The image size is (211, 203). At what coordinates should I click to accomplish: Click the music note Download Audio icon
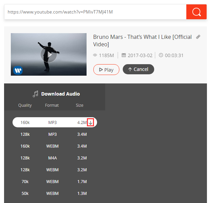(36, 94)
